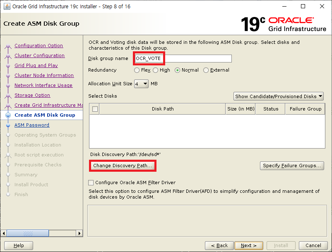Image resolution: width=332 pixels, height=252 pixels.
Task: Click the step list left scroll arrow
Action: [x=4, y=233]
